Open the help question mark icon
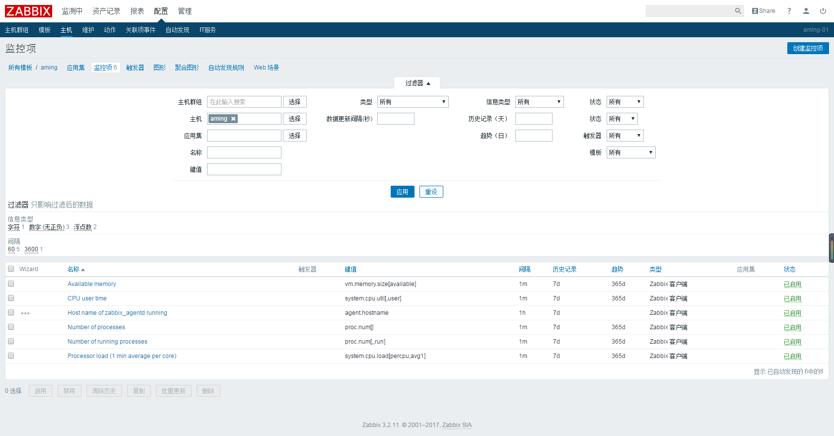 (x=789, y=11)
